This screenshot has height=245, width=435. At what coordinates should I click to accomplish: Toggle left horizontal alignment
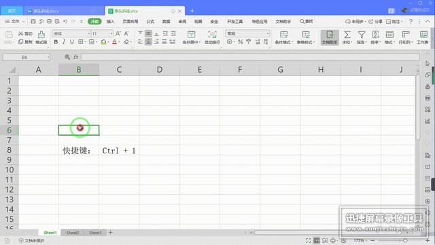(140, 42)
